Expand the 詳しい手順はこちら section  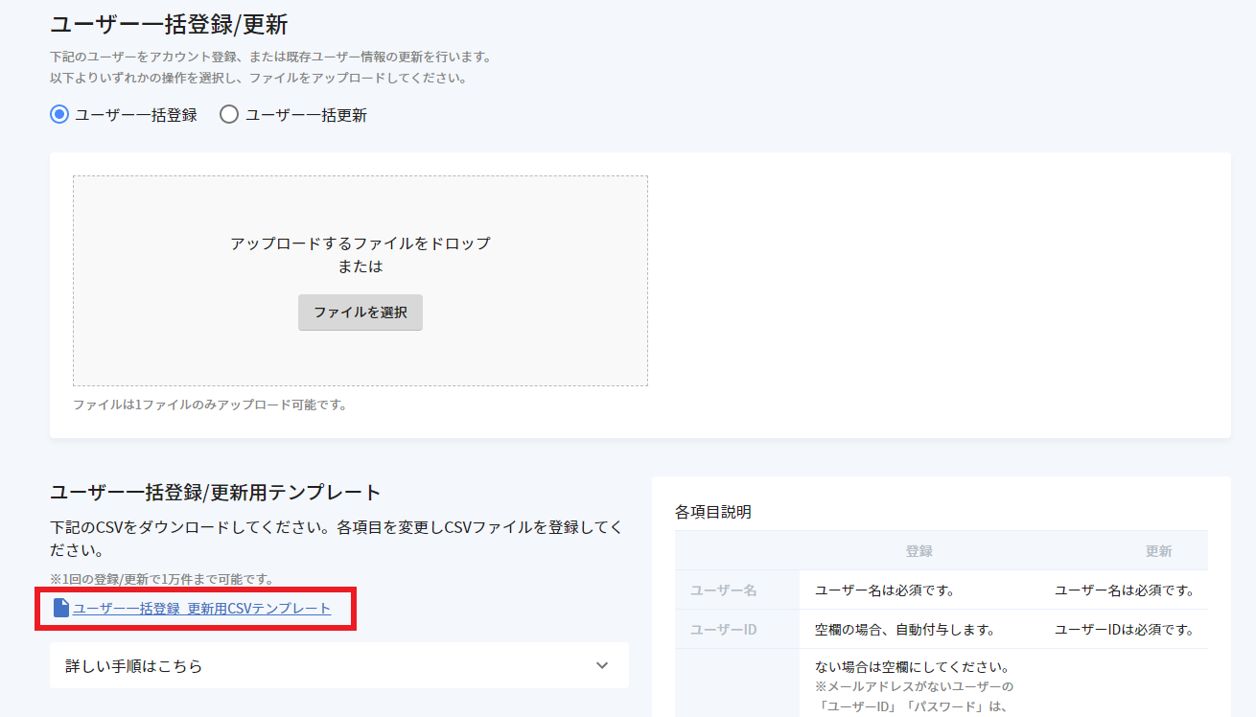click(339, 665)
